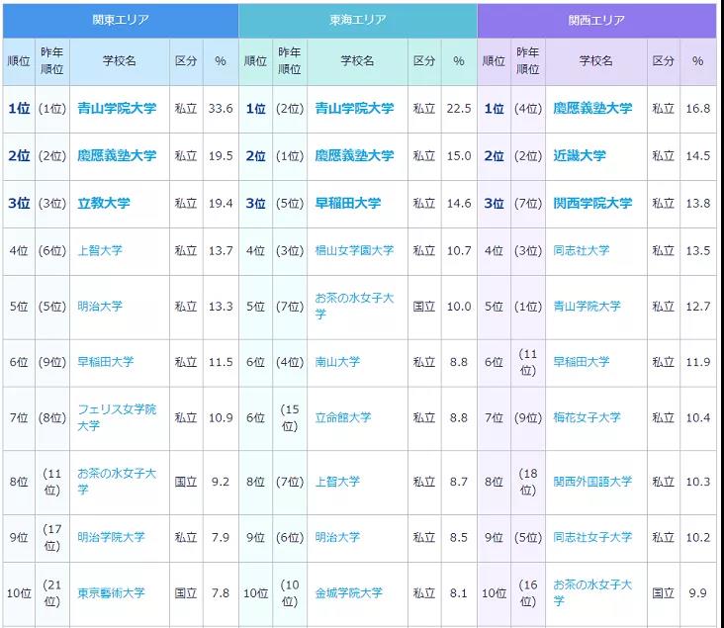
Task: Open 慶應義塾大学 link in 関東エリア ranking
Action: click(117, 155)
